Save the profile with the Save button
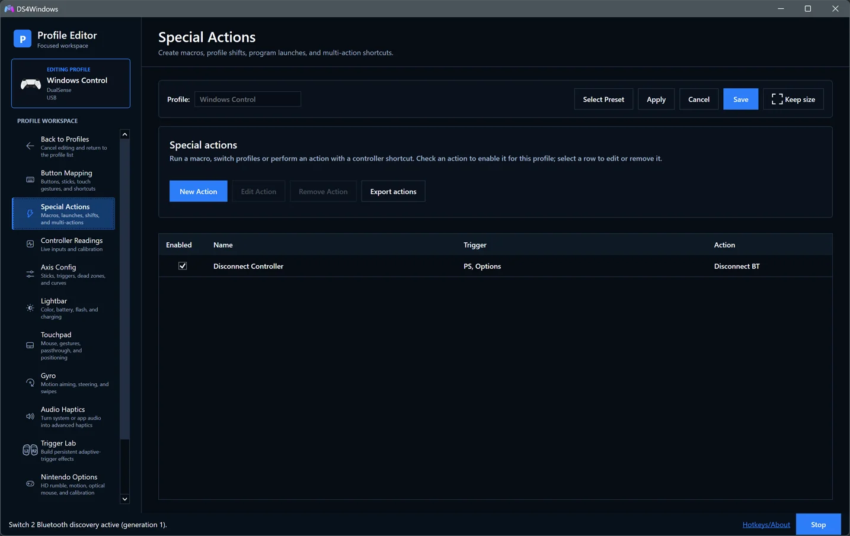Screen dimensions: 850x536 point(740,100)
